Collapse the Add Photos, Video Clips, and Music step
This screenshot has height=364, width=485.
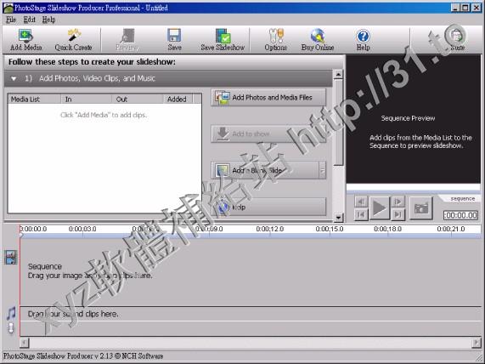[x=14, y=79]
